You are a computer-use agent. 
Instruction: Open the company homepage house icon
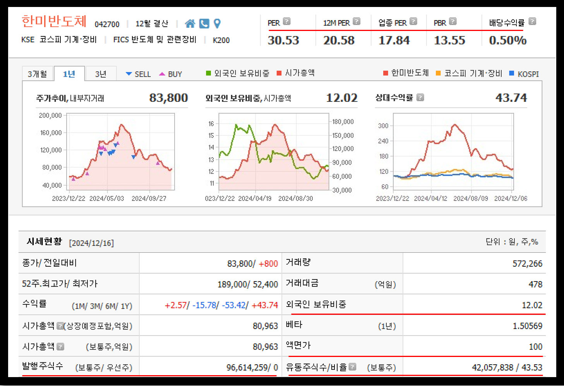[190, 24]
